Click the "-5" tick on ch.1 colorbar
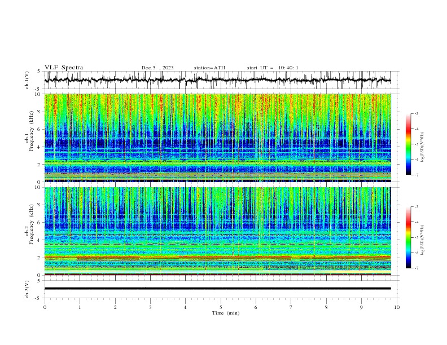 click(417, 144)
